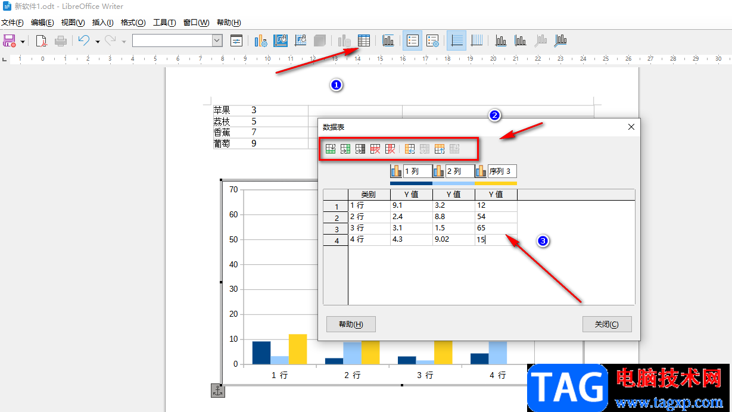Toggle Vertical Grids
The height and width of the screenshot is (412, 732).
click(x=476, y=41)
